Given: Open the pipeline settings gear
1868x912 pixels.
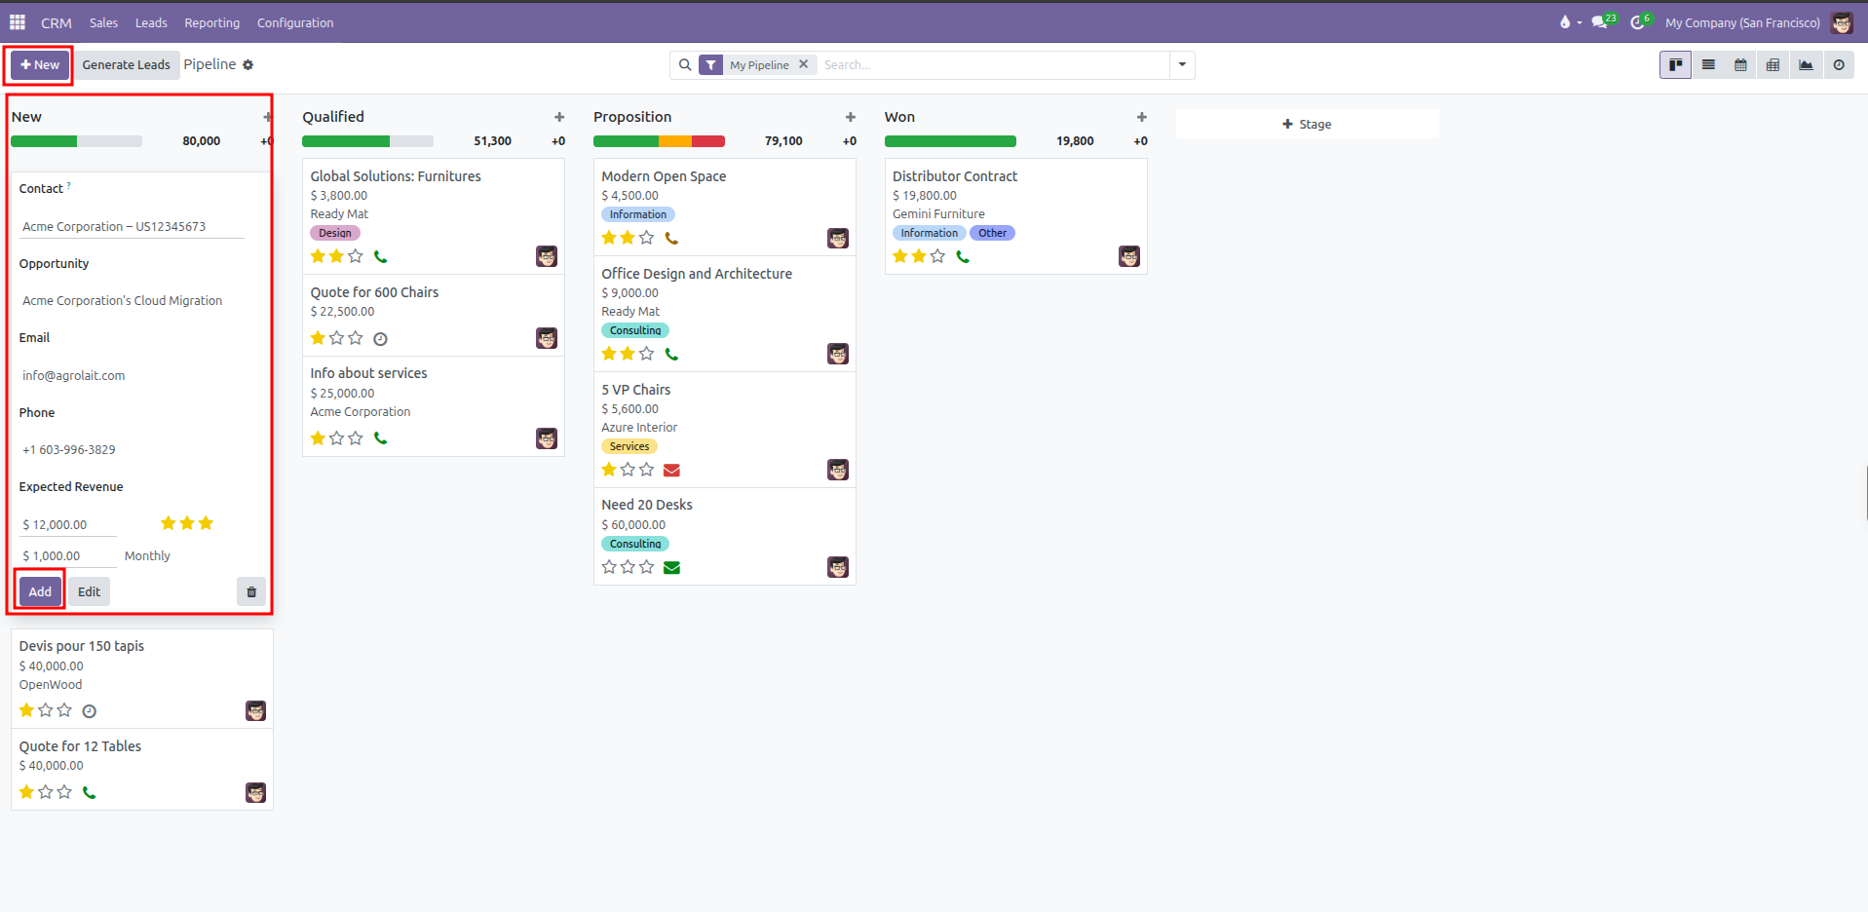Looking at the screenshot, I should (x=248, y=65).
